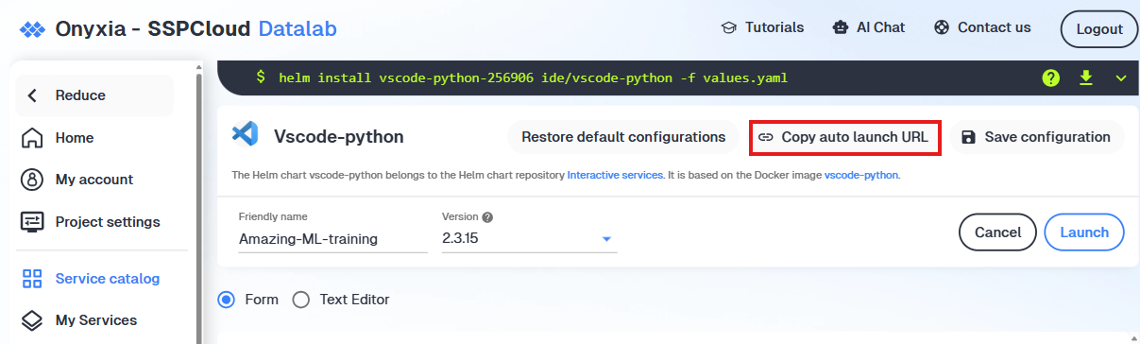Click the Launch button
This screenshot has width=1140, height=344.
1084,232
